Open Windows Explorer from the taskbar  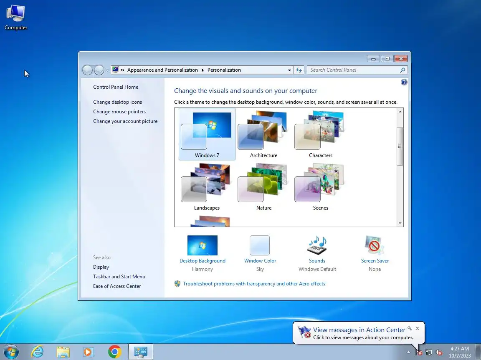63,352
